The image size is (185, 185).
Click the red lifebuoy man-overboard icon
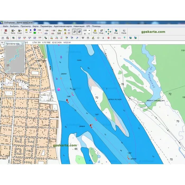pos(108,38)
